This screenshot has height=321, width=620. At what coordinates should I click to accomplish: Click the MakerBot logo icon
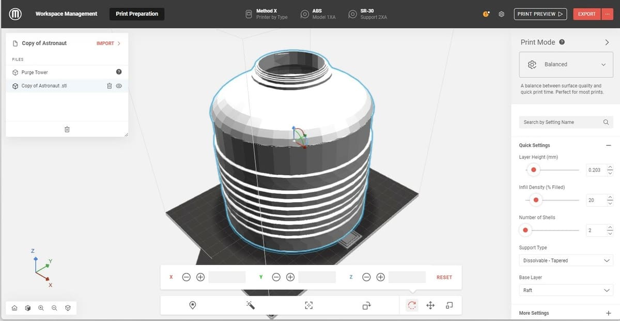15,14
